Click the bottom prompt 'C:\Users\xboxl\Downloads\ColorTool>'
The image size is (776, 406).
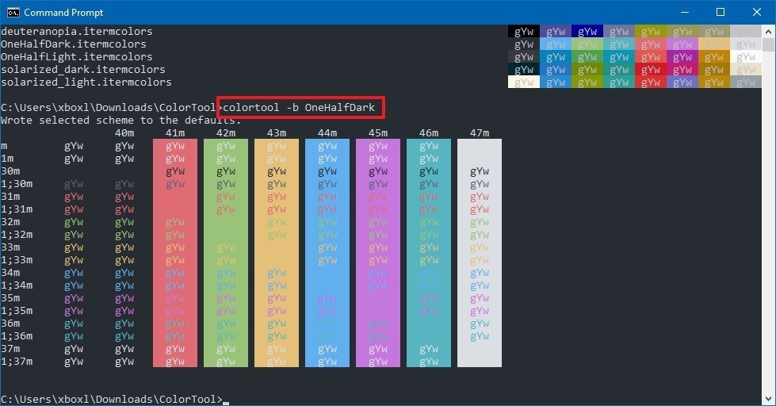pyautogui.click(x=112, y=399)
